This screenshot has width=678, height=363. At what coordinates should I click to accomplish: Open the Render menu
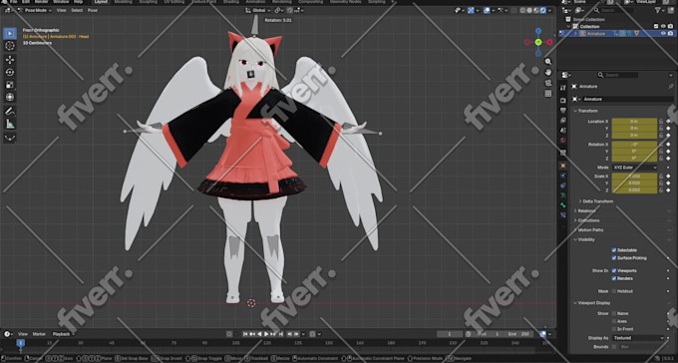[42, 2]
